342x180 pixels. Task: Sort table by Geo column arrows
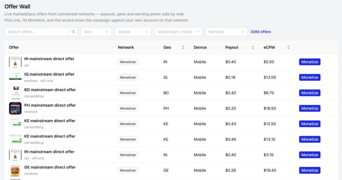[x=183, y=47]
